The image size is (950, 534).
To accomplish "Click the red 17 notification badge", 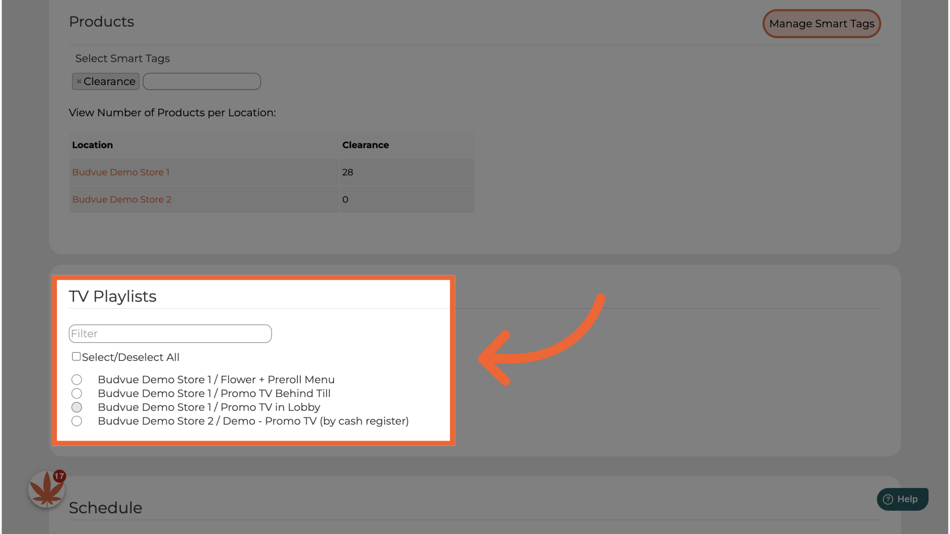I will click(59, 476).
